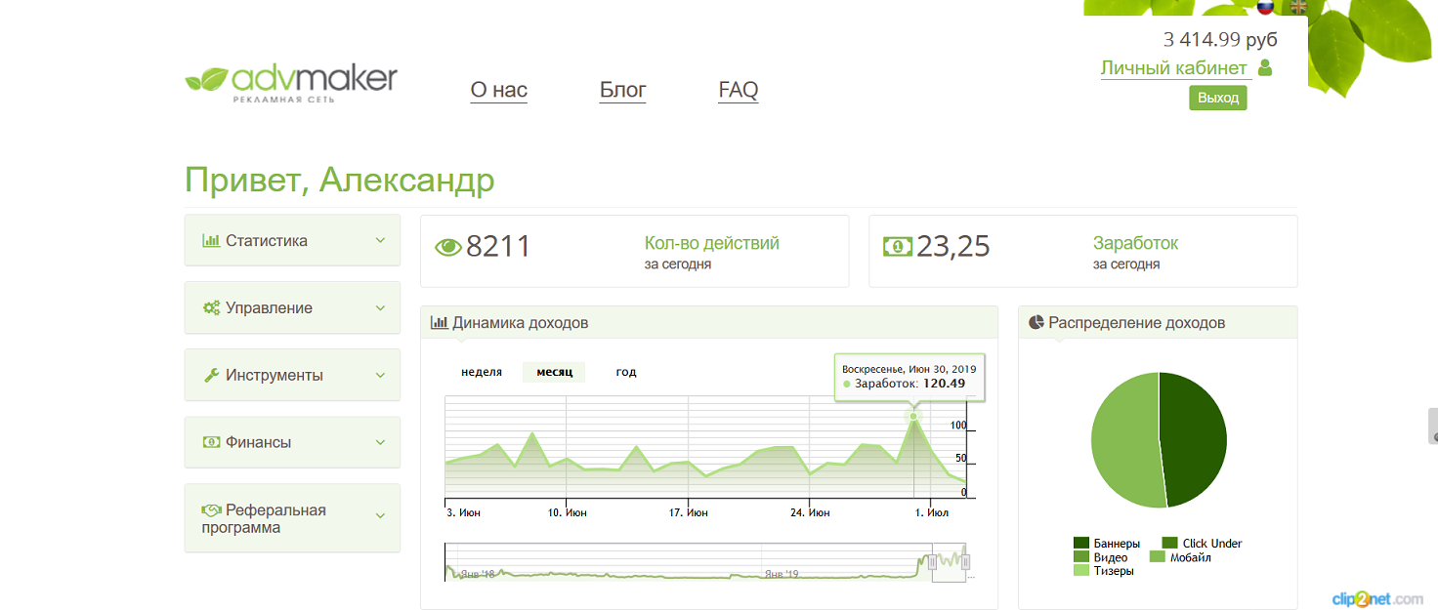Toggle Click Under legend color swatch
This screenshot has width=1438, height=610.
pyautogui.click(x=1169, y=543)
